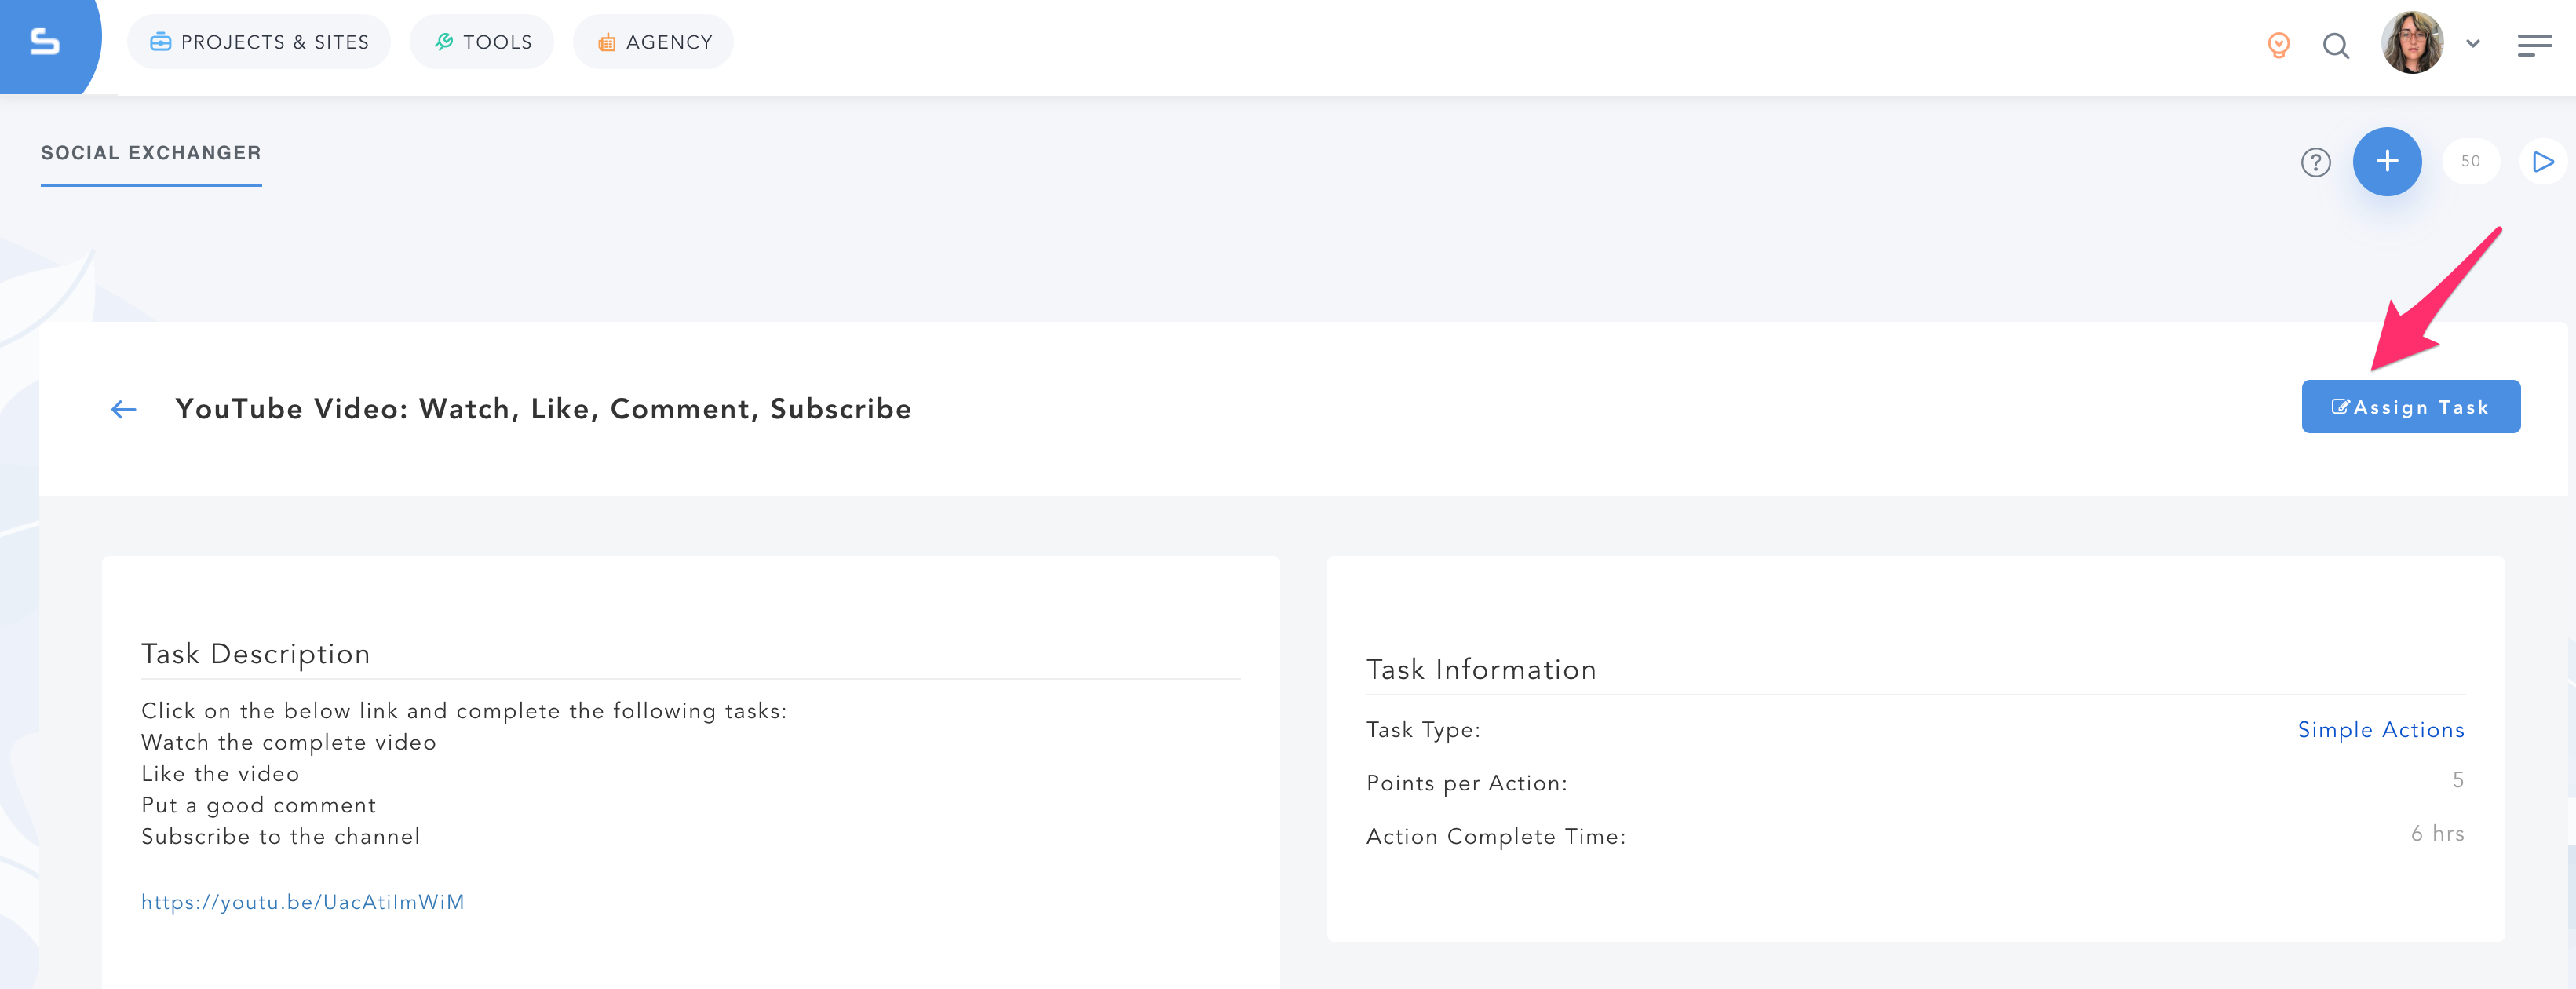Click the question mark help icon
Image resolution: width=2576 pixels, height=989 pixels.
pyautogui.click(x=2316, y=162)
